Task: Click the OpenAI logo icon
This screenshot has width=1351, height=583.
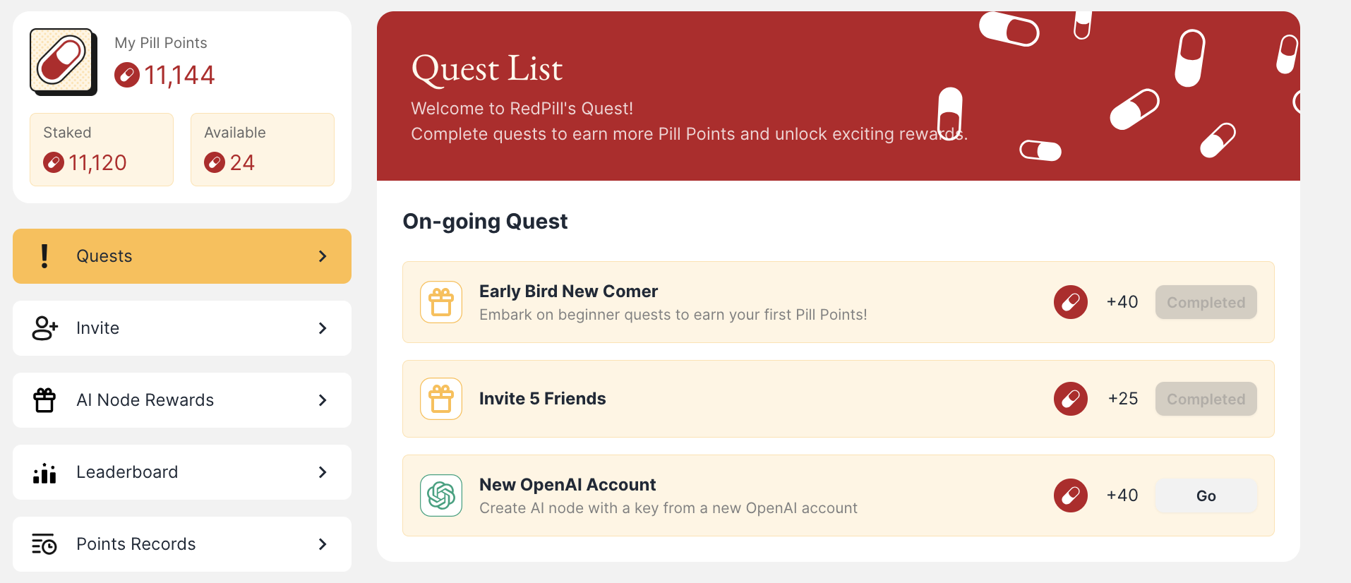Action: [x=441, y=495]
